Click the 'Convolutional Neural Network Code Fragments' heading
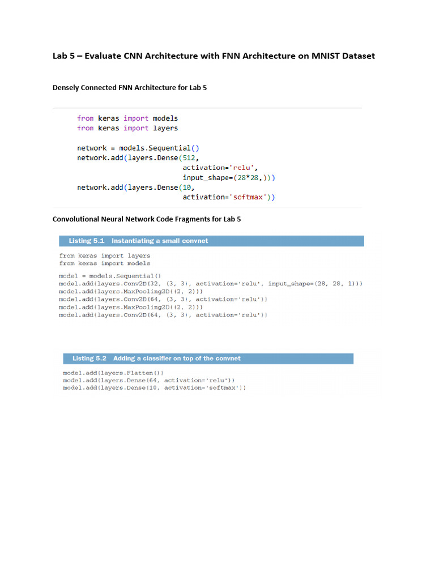 [147, 219]
